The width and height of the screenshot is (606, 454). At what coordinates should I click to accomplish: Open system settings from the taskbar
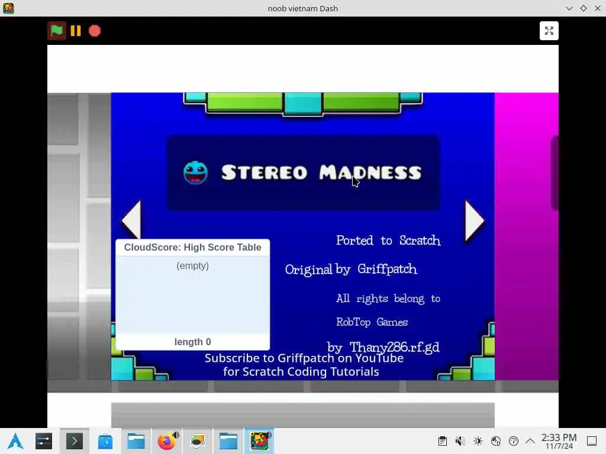(44, 441)
